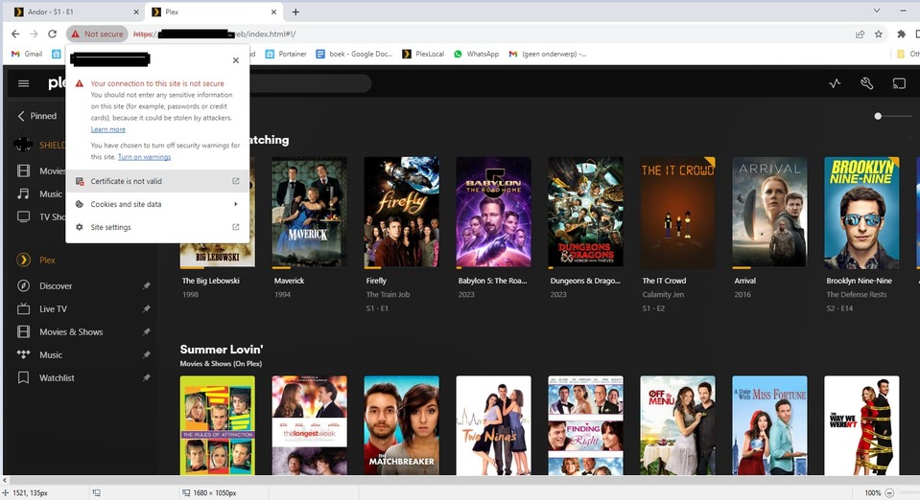Open Off the Menu poster
Image resolution: width=920 pixels, height=500 pixels.
(x=677, y=425)
